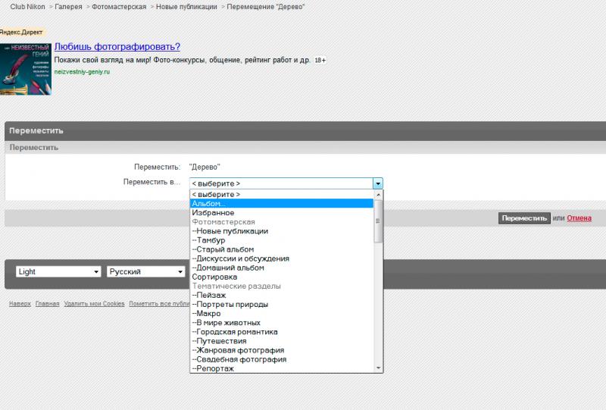Image resolution: width=606 pixels, height=410 pixels.
Task: Choose Избранное in the list
Action: click(x=282, y=213)
